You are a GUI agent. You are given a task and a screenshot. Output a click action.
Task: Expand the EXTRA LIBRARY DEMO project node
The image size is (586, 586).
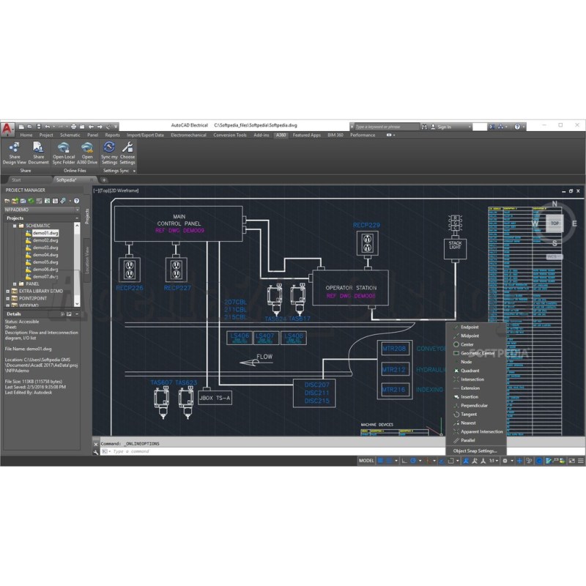click(8, 291)
